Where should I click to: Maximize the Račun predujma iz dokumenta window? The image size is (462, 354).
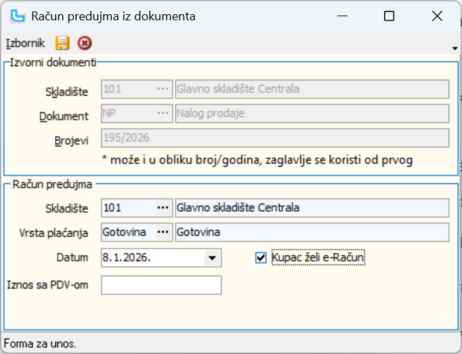pos(389,16)
